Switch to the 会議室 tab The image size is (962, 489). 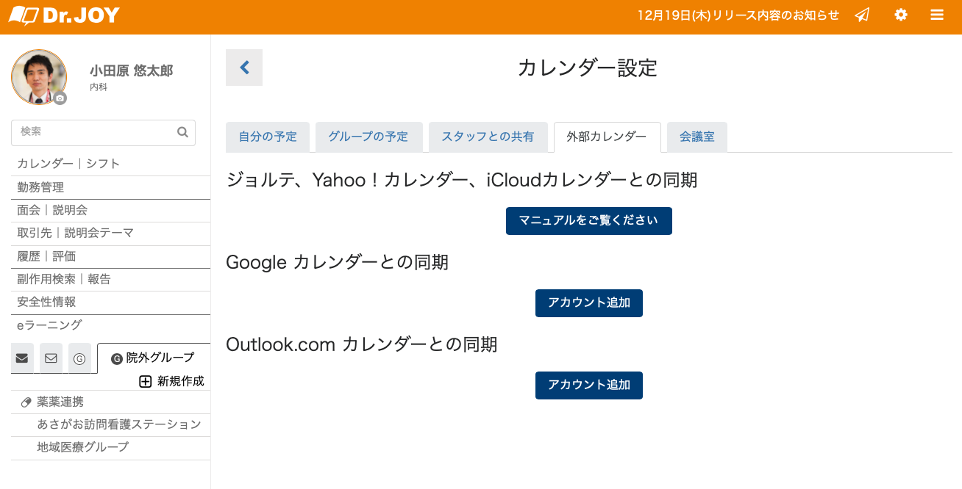(x=696, y=137)
